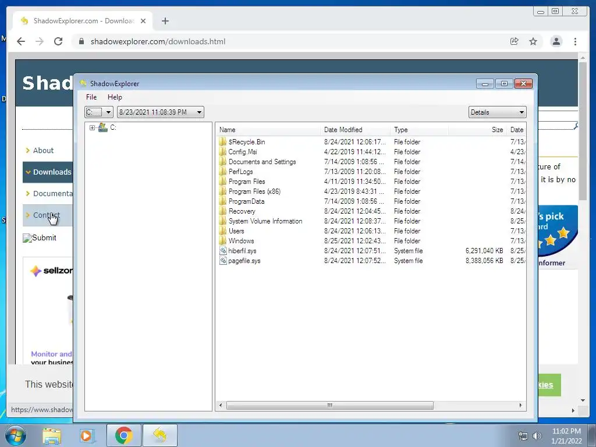Open Windows Media Player taskbar icon
Screen dimensions: 596x447
pos(87,435)
